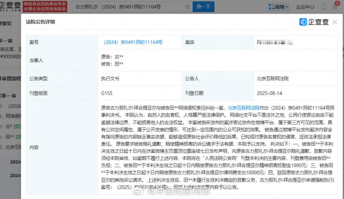Image resolution: width=344 pixels, height=199 pixels.
Task: Click the 案由 label cell
Action: pos(217,42)
